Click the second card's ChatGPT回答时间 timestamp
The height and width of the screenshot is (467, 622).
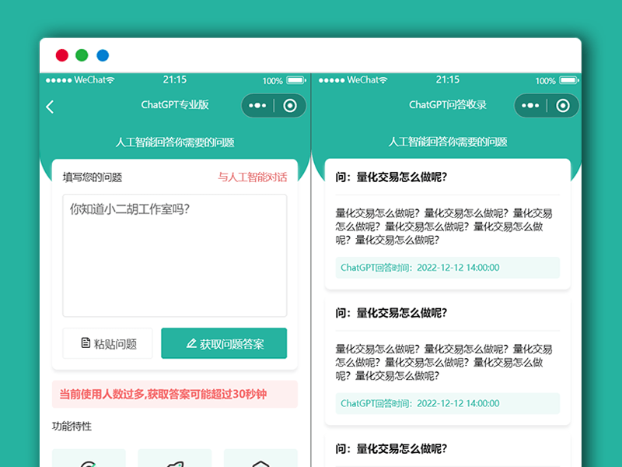click(448, 403)
